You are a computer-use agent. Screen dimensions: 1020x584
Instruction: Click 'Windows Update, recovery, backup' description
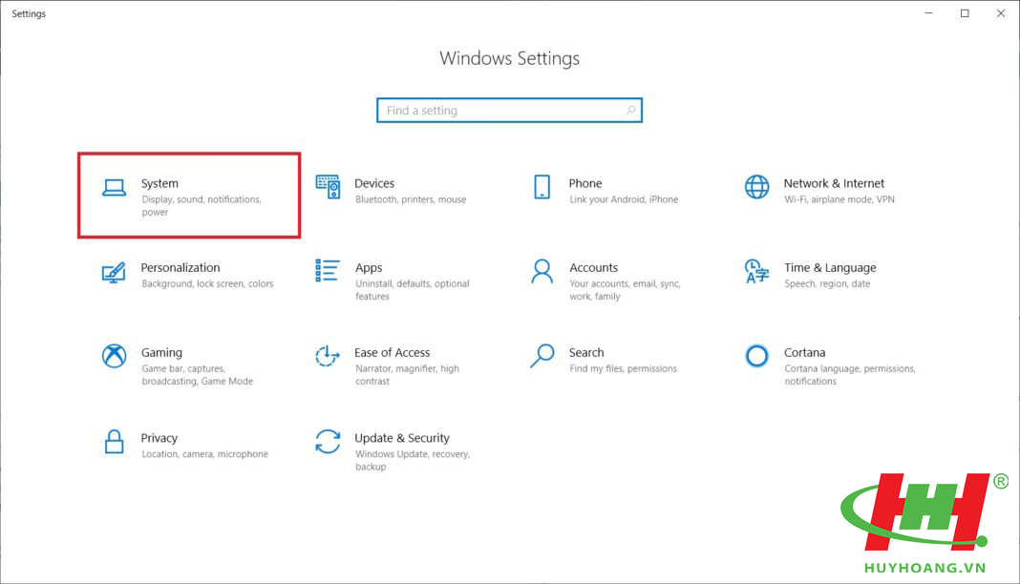(413, 460)
